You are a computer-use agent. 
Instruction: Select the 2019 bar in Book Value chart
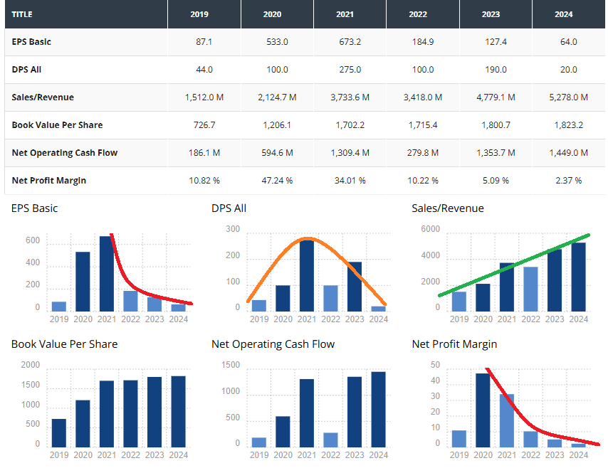[x=59, y=432]
